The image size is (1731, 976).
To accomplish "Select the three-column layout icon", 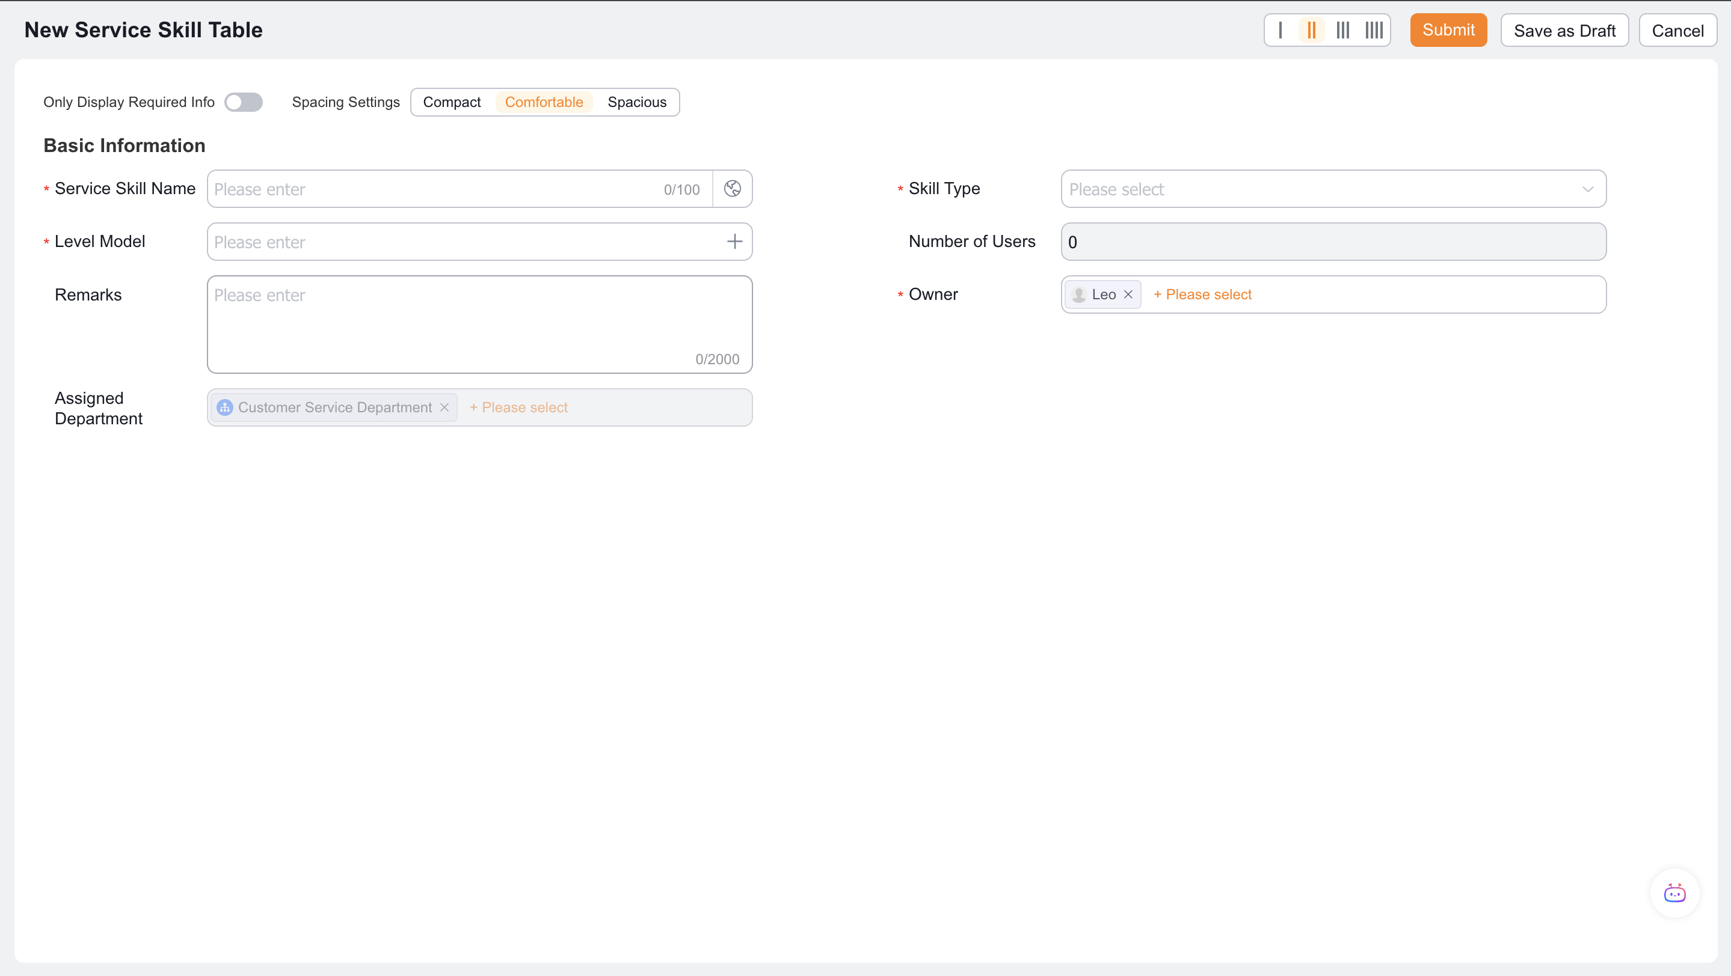I will (1342, 30).
